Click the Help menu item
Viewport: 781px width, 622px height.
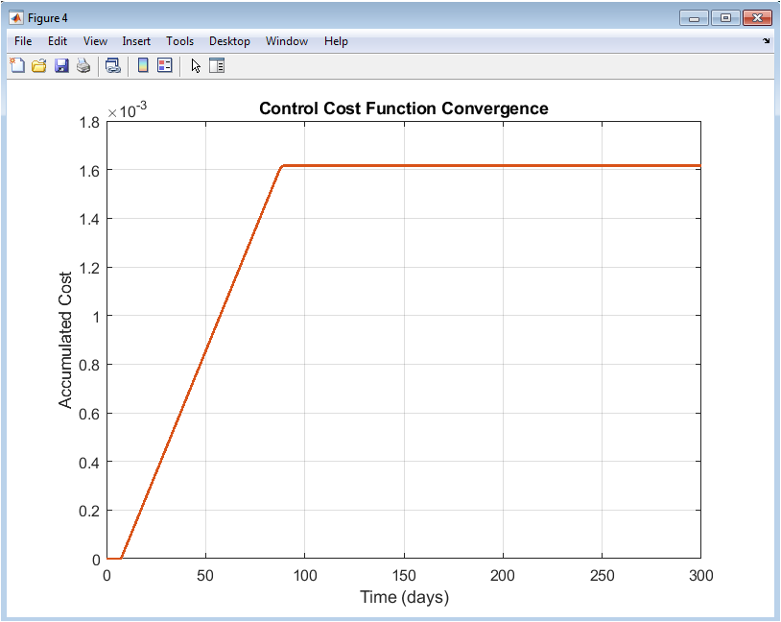[336, 41]
